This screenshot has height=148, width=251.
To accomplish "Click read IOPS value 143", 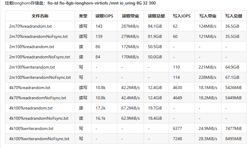I will (99, 26).
